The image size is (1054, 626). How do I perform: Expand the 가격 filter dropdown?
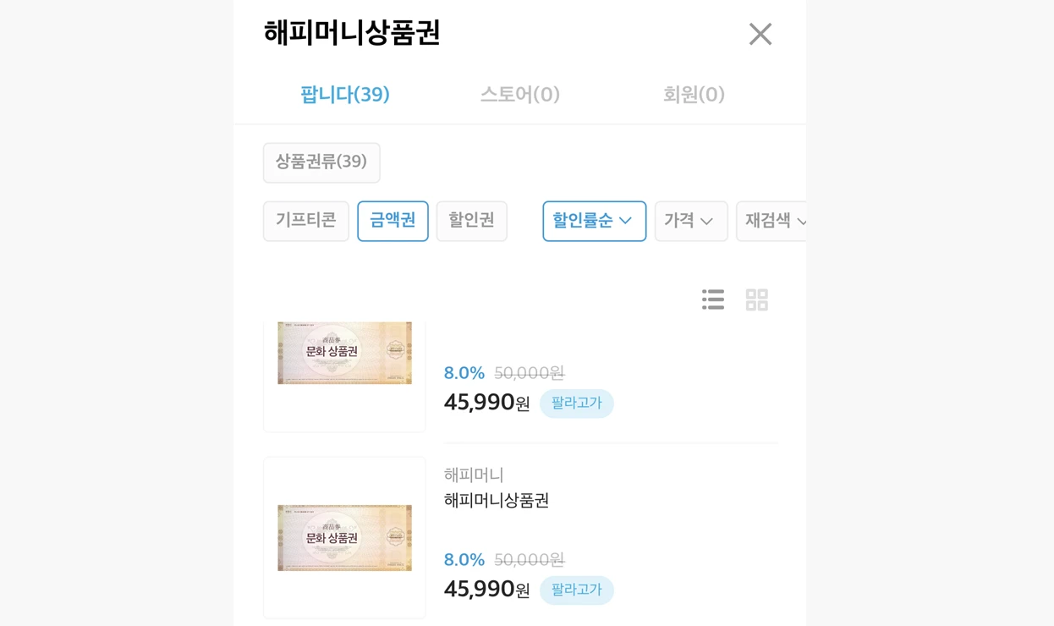pyautogui.click(x=691, y=221)
